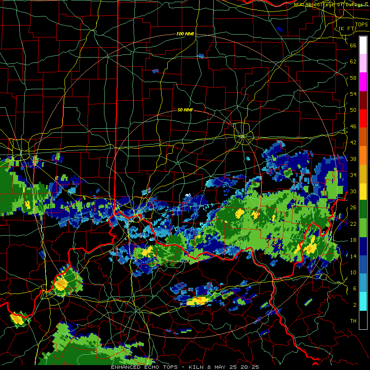The width and height of the screenshot is (370, 370).
Task: Click the 50 scale value label
Action: click(x=353, y=110)
